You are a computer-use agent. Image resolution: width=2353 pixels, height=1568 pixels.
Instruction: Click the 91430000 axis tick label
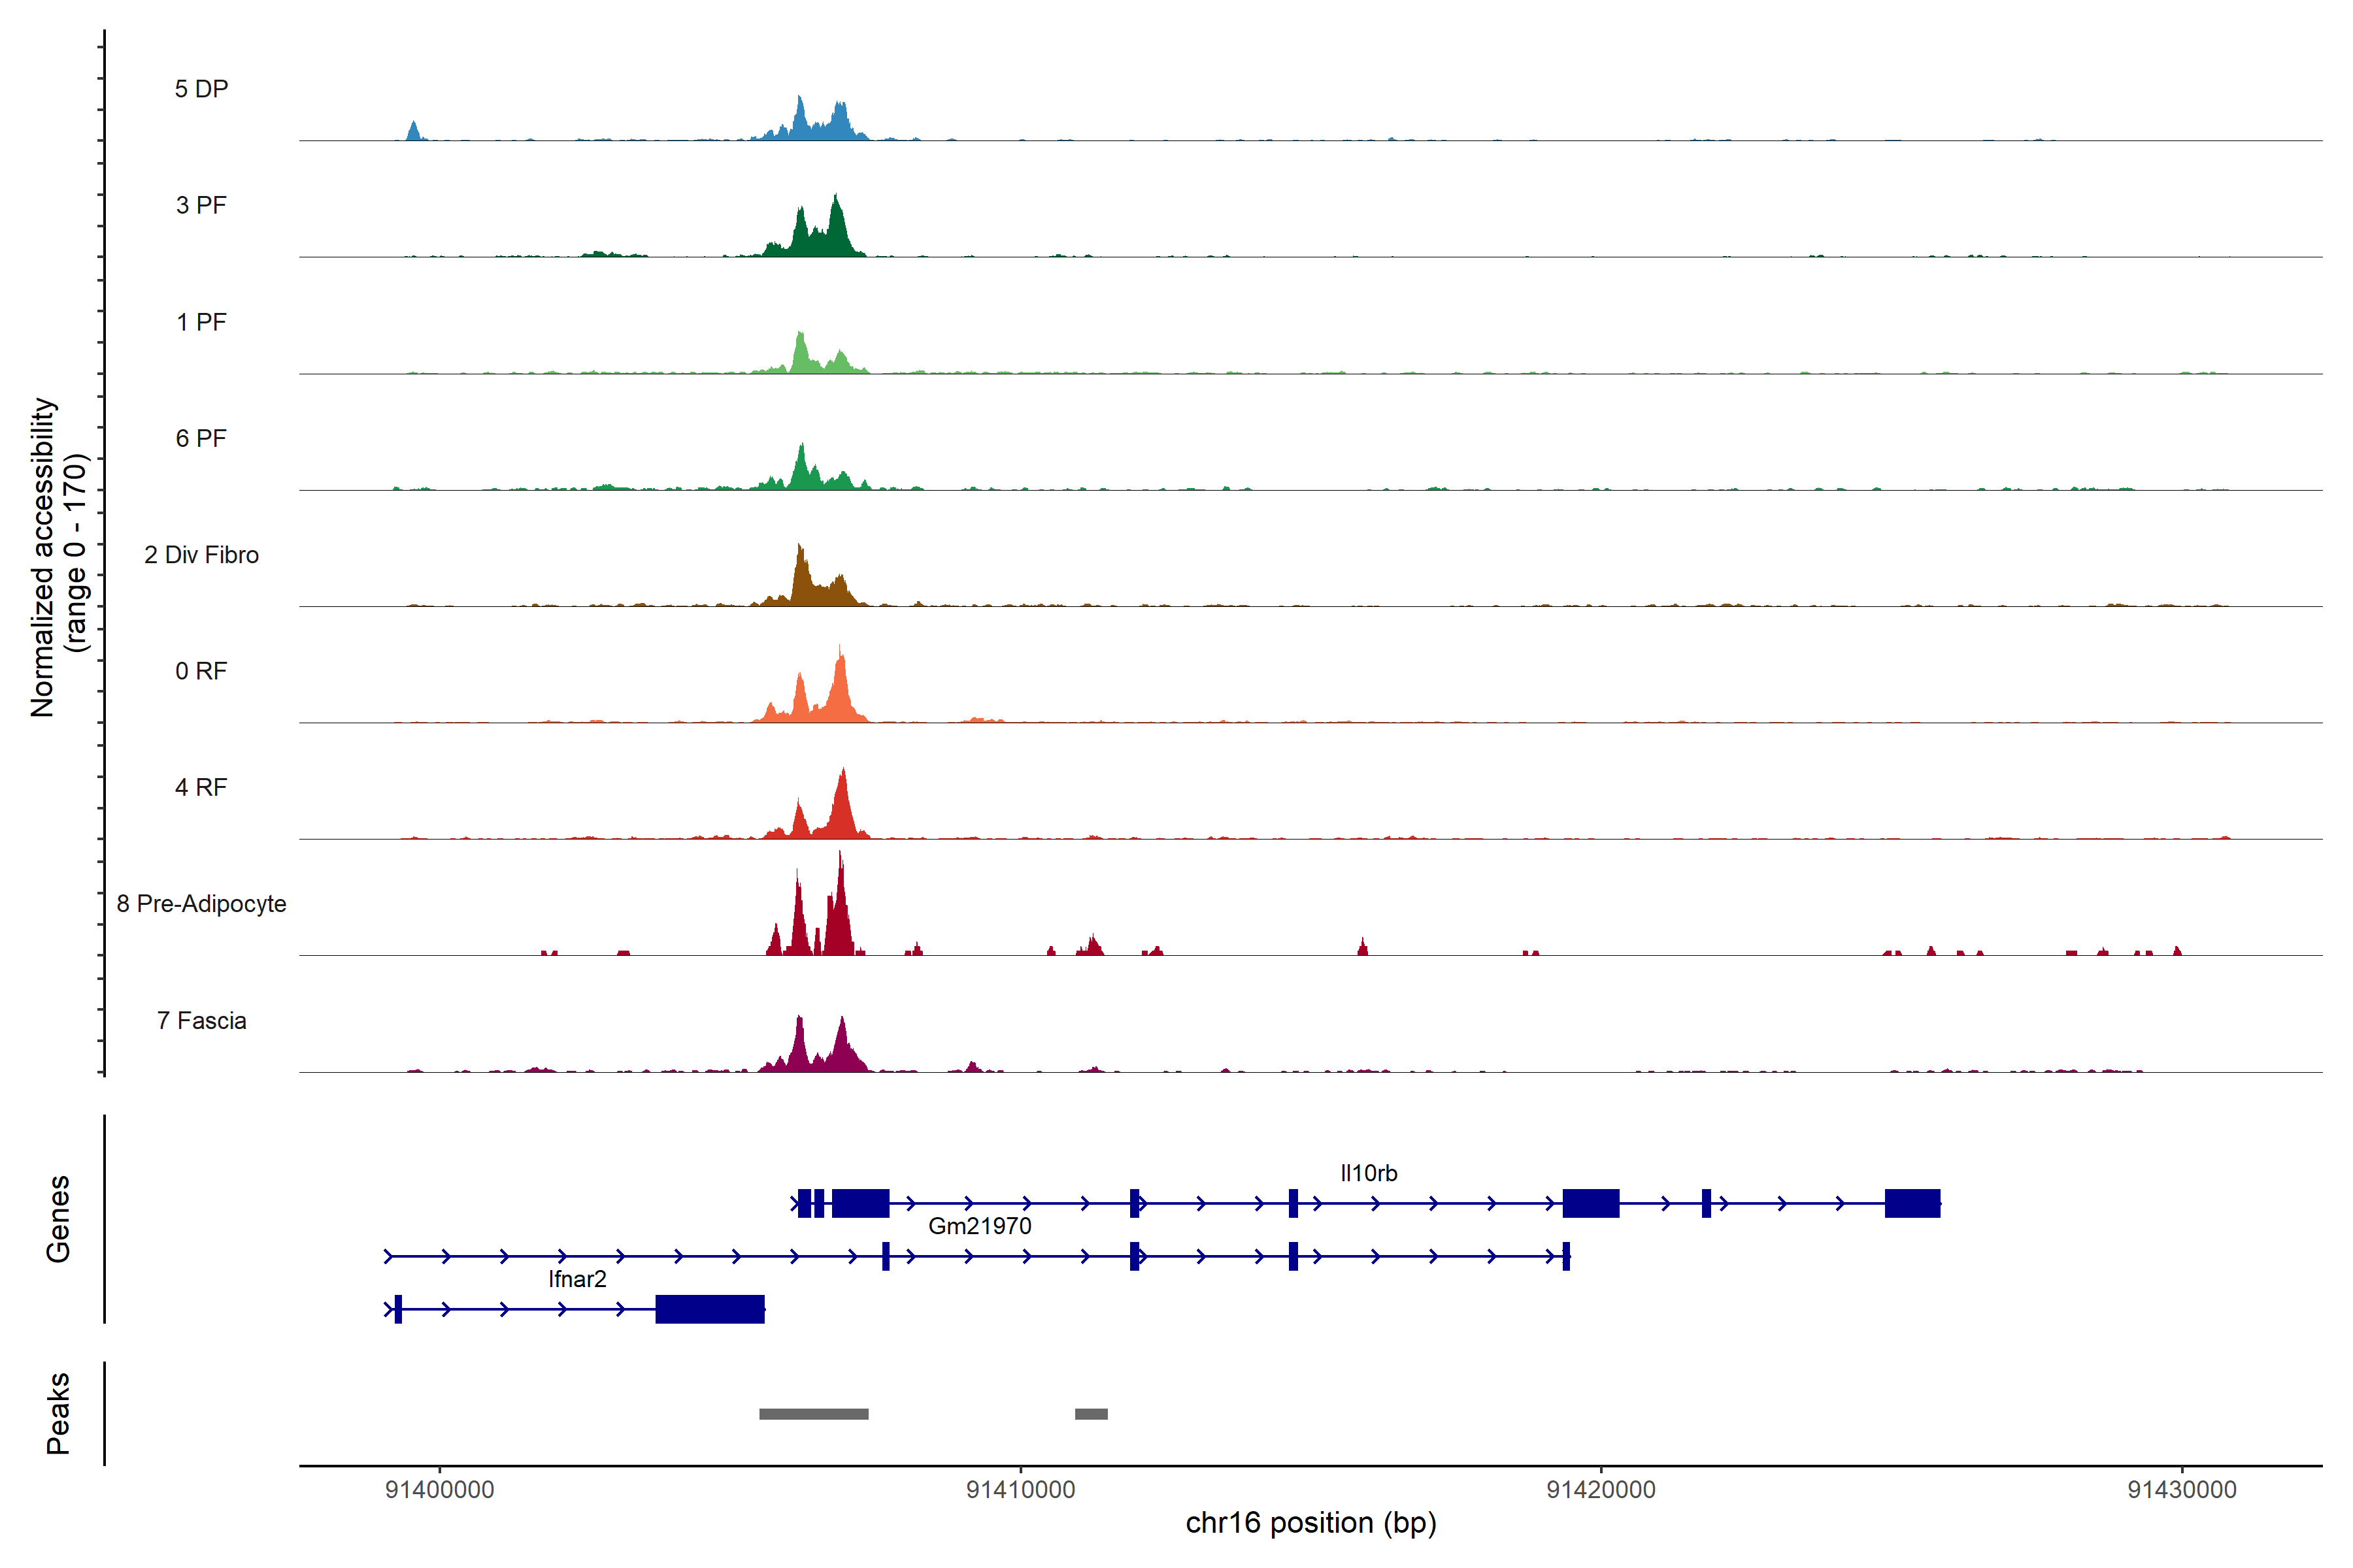click(2181, 1490)
